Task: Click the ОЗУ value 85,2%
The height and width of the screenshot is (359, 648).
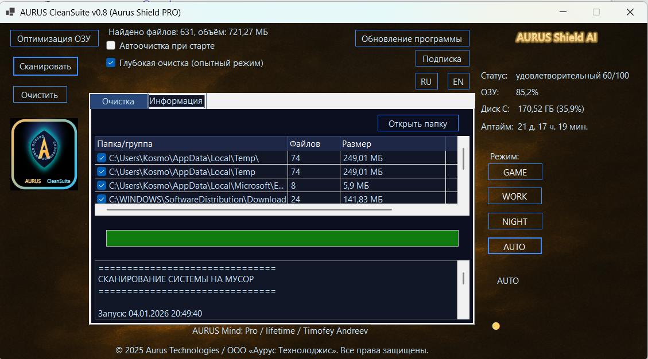Action: 527,92
